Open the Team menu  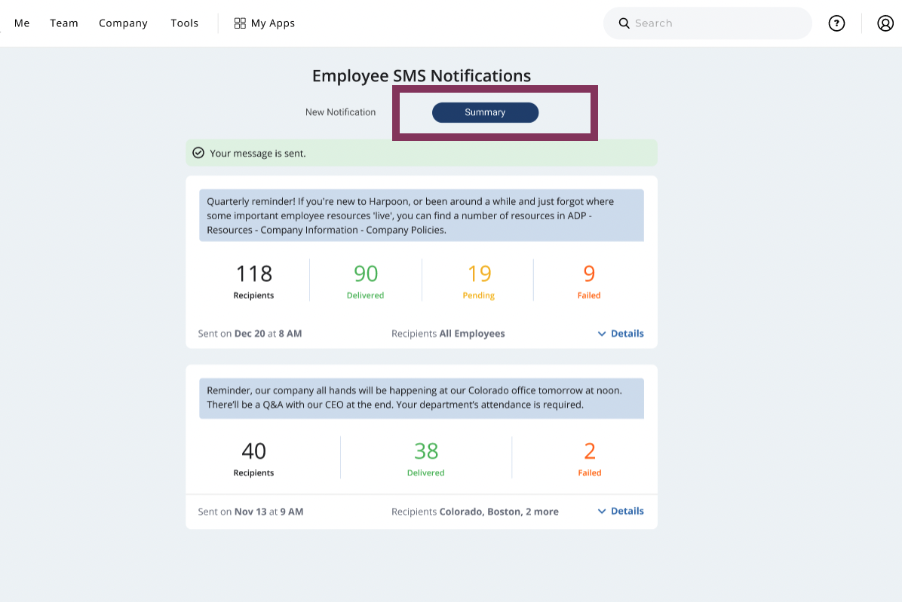pyautogui.click(x=64, y=23)
